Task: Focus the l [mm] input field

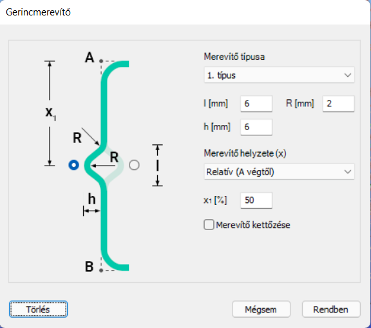Action: 256,104
